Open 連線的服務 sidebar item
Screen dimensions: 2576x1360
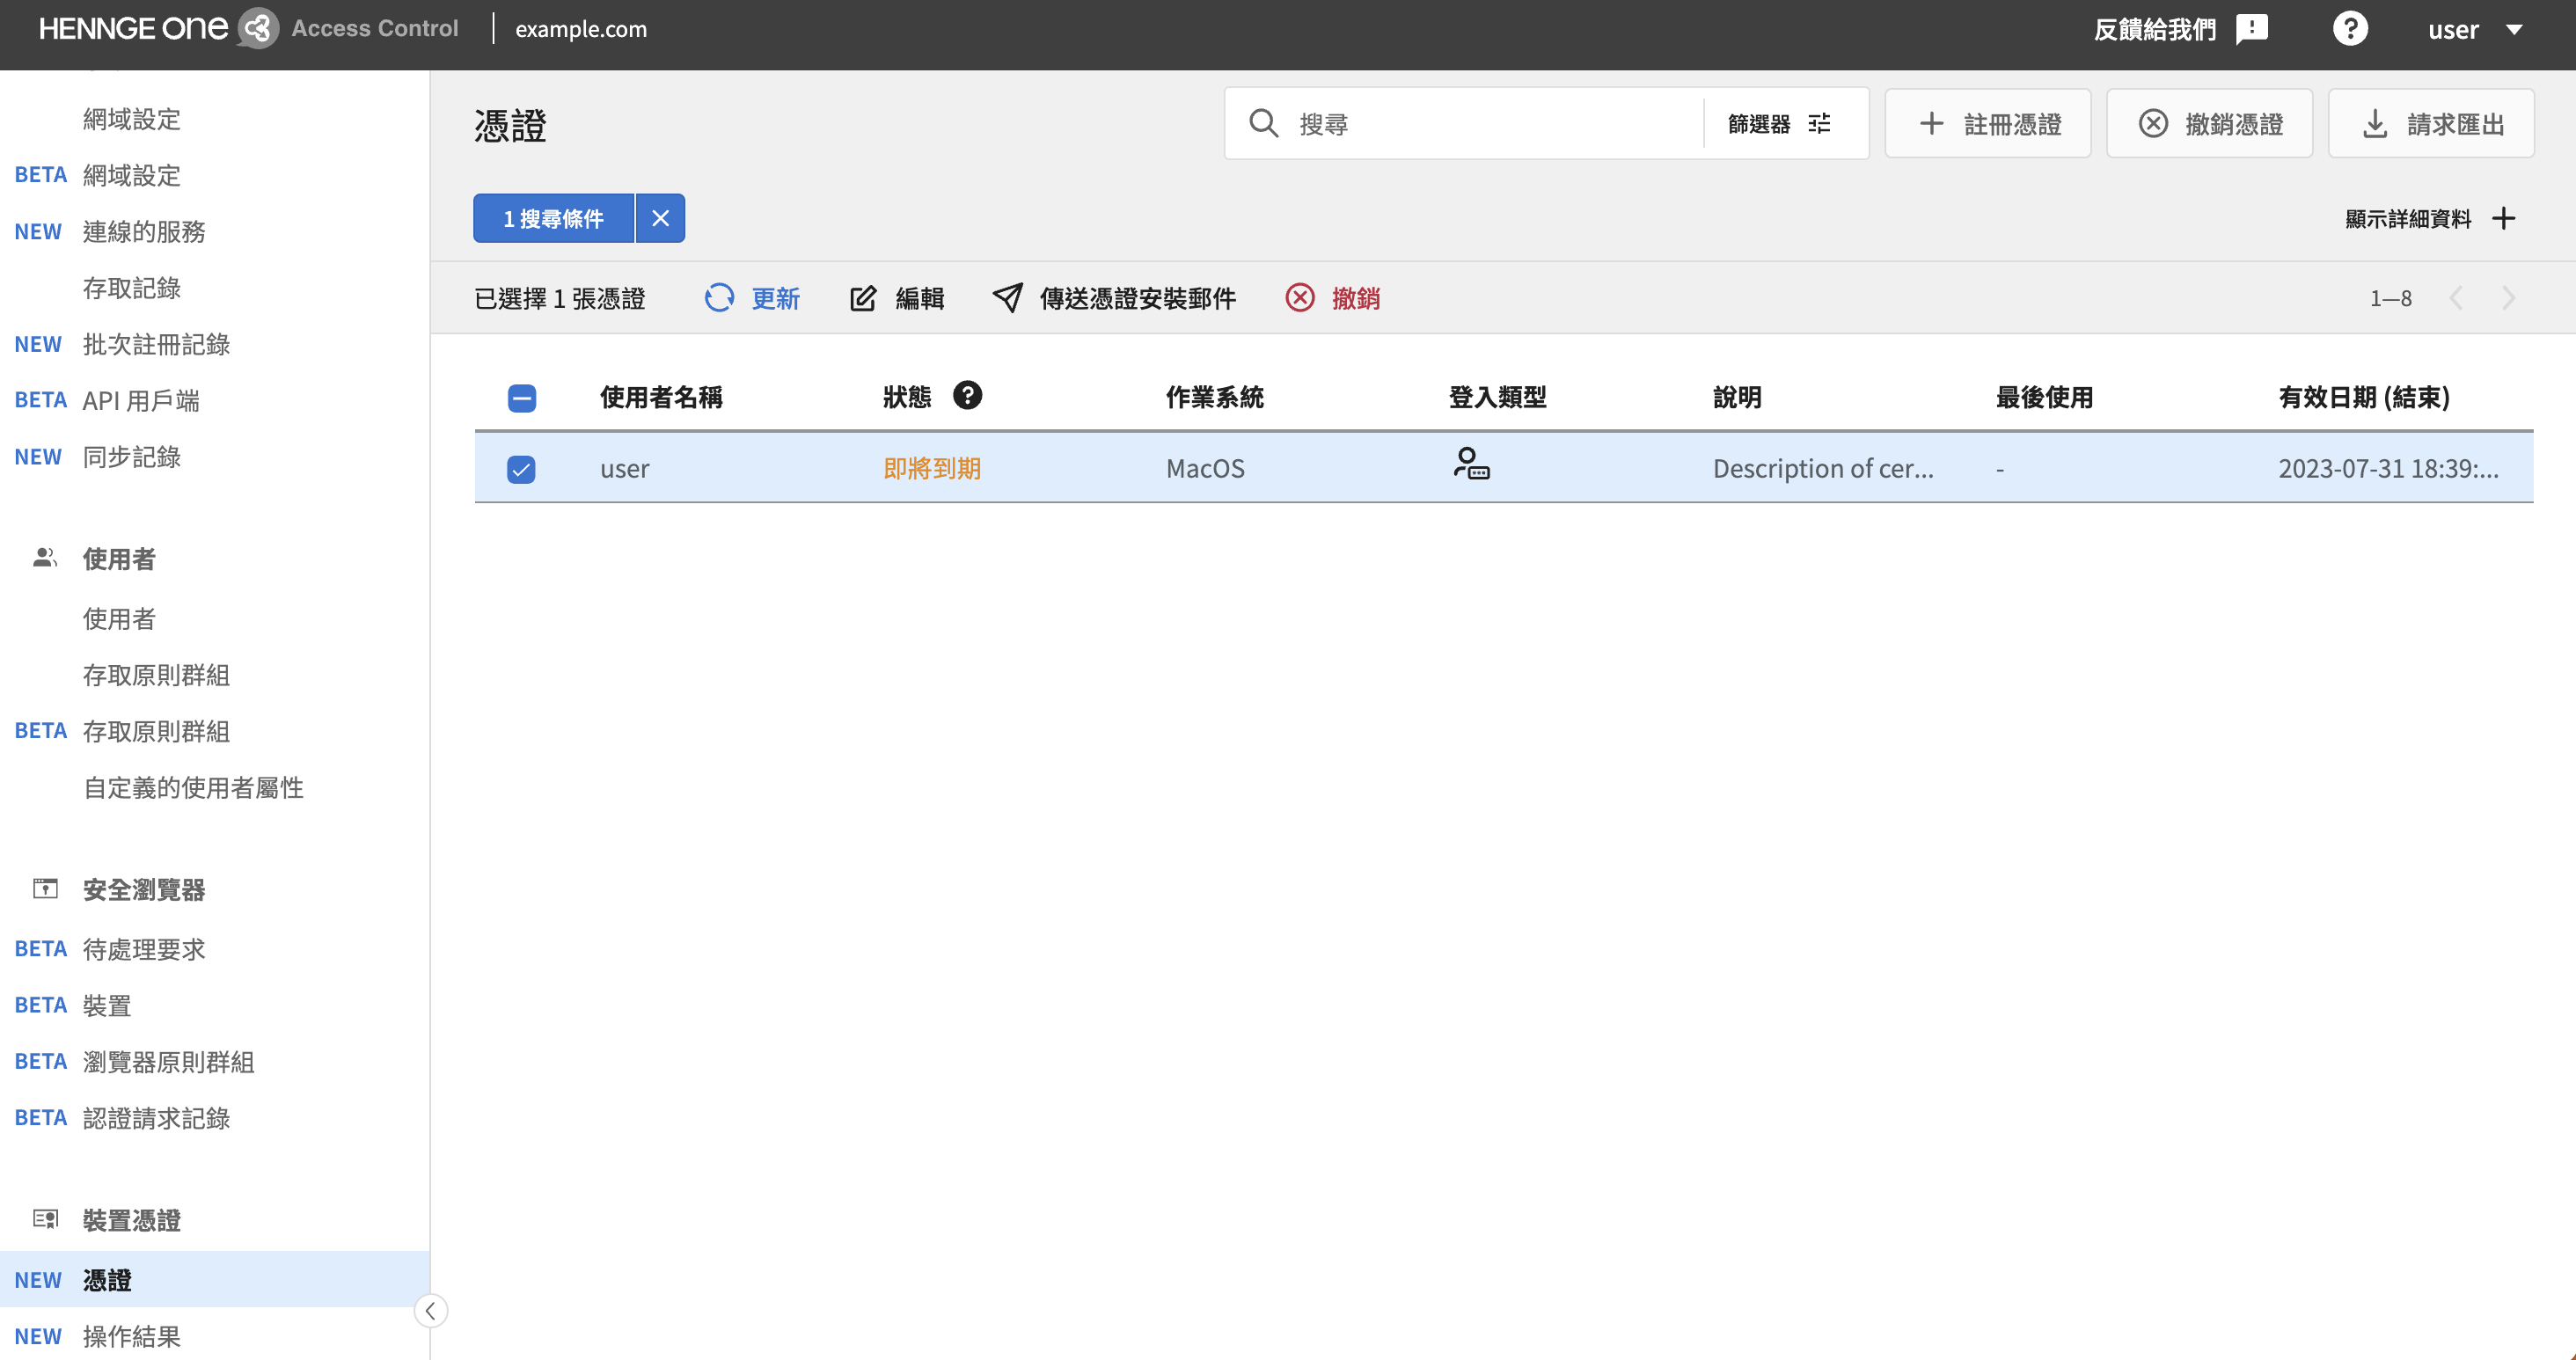tap(144, 231)
